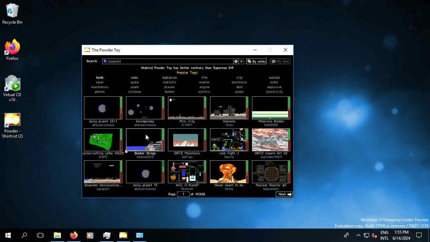The height and width of the screenshot is (242, 430).
Task: Open the Action Center notifications icon
Action: pos(419,235)
